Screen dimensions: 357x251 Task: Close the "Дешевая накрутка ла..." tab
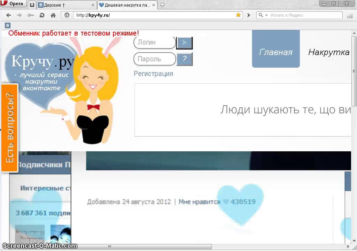coord(154,5)
